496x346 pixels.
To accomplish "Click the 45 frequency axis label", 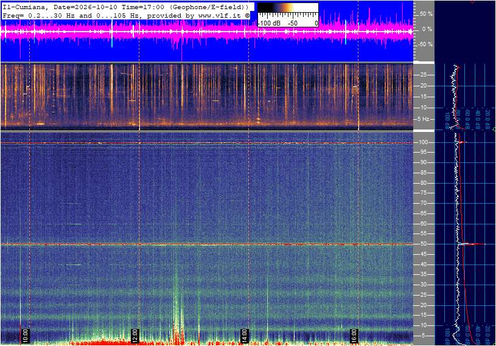I will pos(423,254).
